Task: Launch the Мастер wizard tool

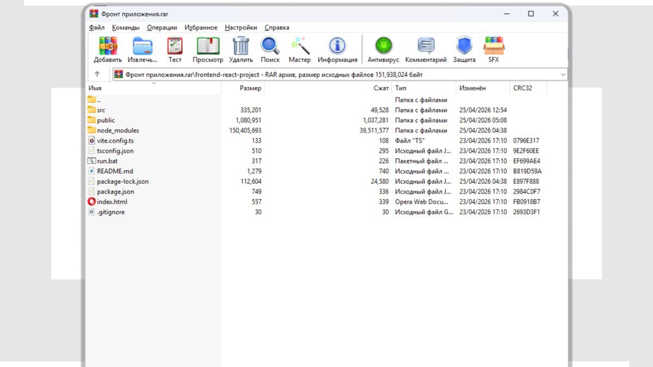Action: click(x=300, y=46)
